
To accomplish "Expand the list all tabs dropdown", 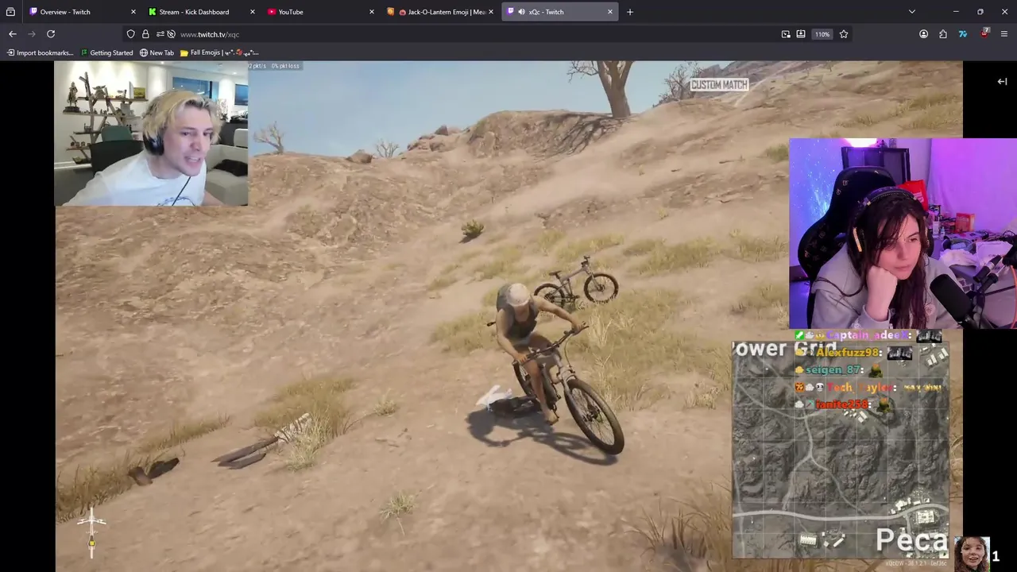I will pos(912,12).
